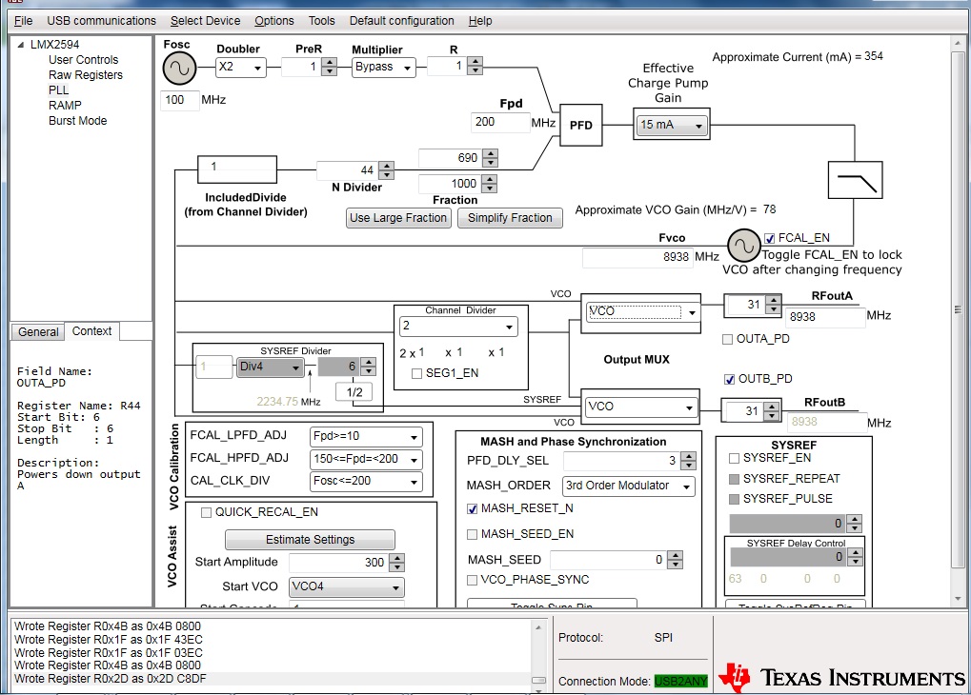Enable the OUTA_PD checkbox
971x695 pixels.
pyautogui.click(x=728, y=339)
